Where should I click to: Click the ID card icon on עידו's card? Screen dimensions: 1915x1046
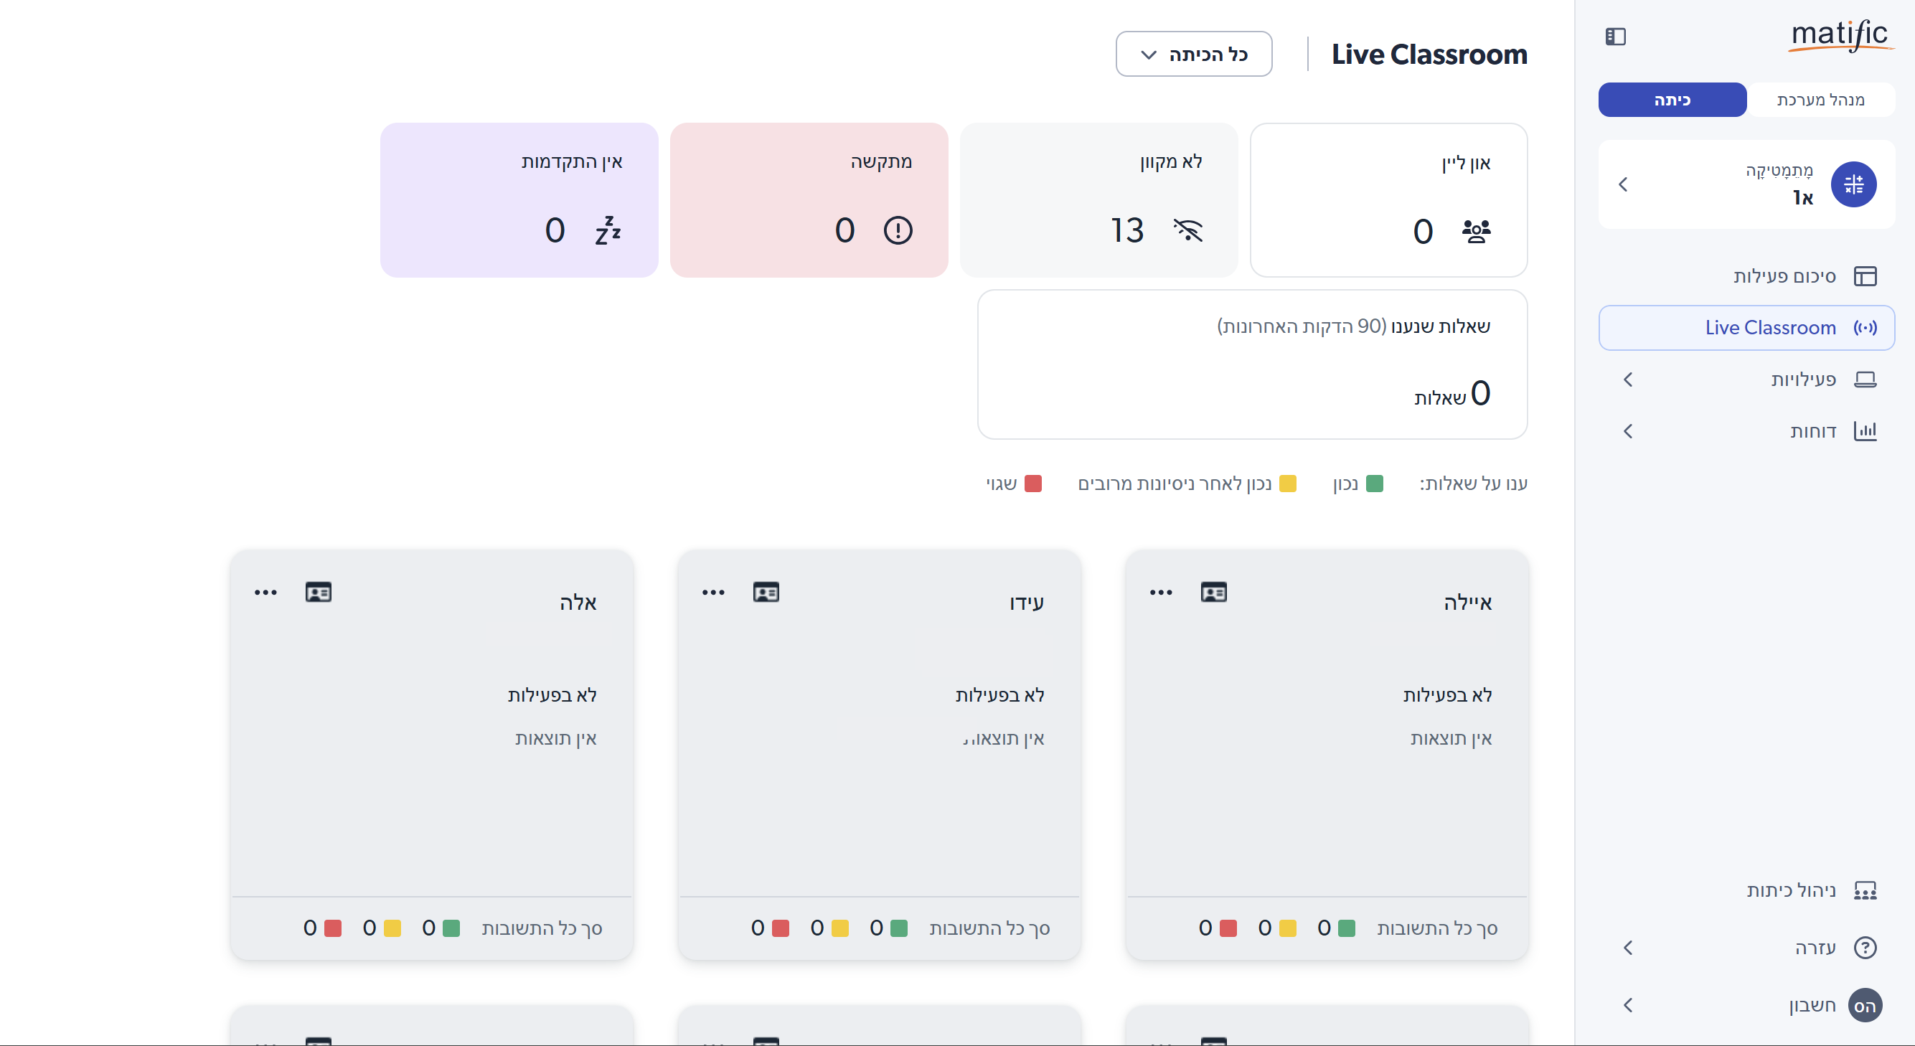point(766,593)
